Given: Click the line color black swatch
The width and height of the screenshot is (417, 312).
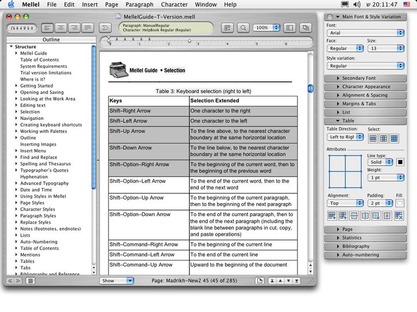Looking at the screenshot, I should click(400, 162).
